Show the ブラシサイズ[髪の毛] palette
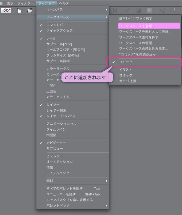 pos(73,55)
